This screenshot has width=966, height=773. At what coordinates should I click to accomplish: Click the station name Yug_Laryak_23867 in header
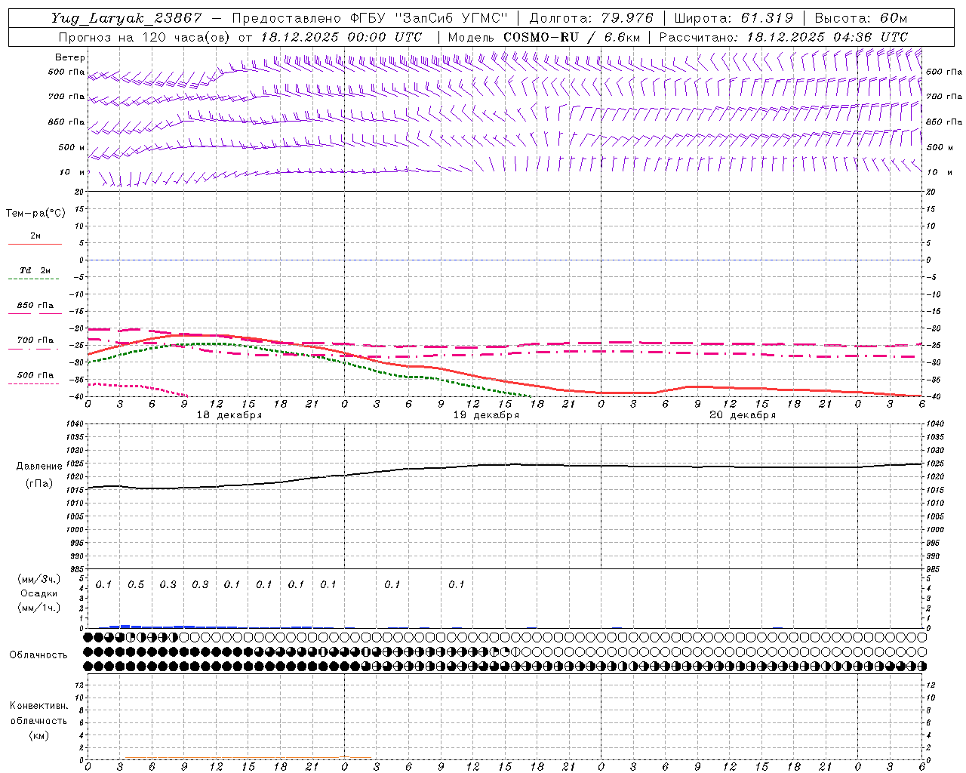click(x=127, y=18)
